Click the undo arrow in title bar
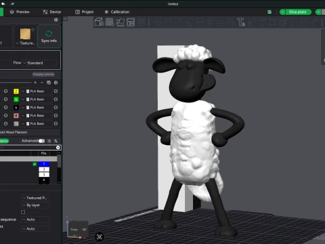The height and width of the screenshot is (244, 325). click(x=3, y=3)
